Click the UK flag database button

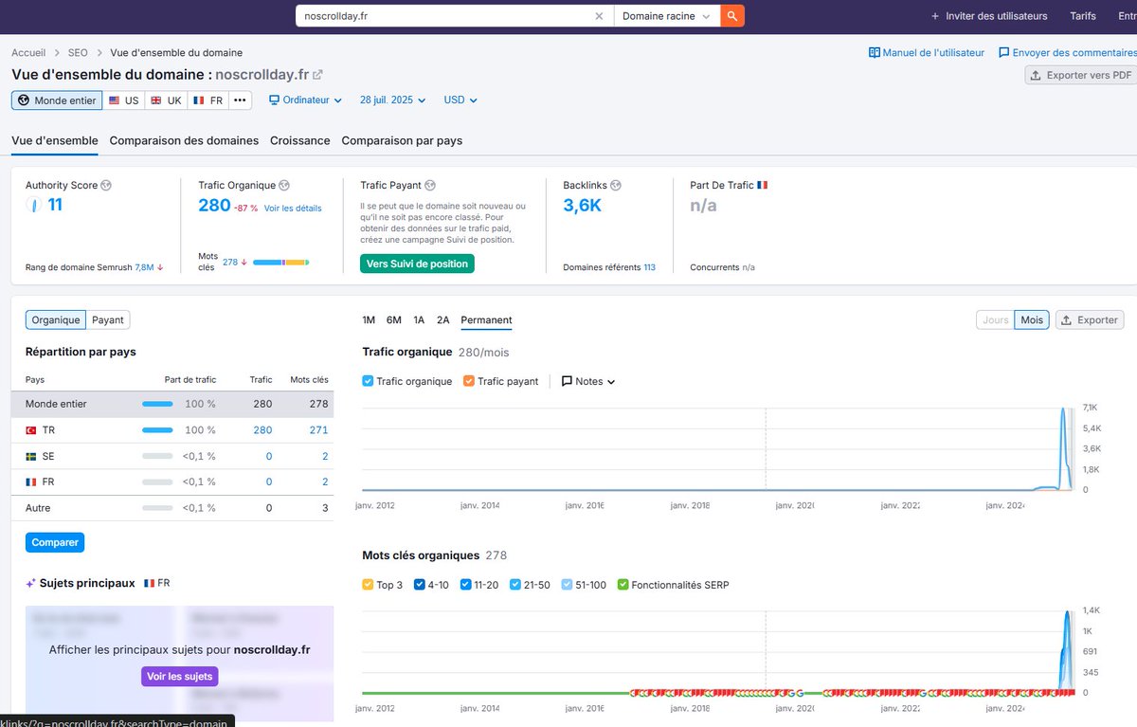point(167,100)
